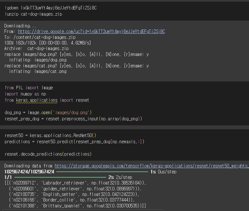Click the 'resnet_prep_dog = resnet.preprocess_input' line

(x=73, y=119)
